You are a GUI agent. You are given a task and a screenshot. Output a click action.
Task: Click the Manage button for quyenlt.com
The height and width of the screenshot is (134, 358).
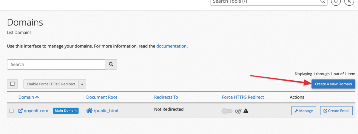pyautogui.click(x=304, y=111)
